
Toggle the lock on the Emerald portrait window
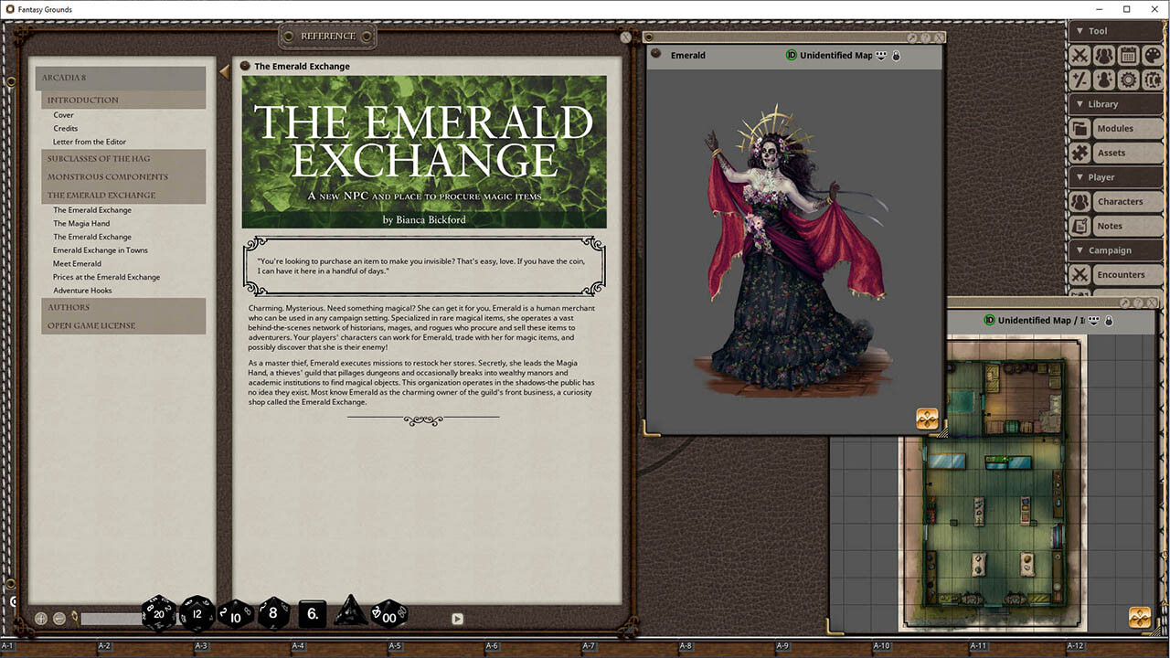click(x=897, y=55)
